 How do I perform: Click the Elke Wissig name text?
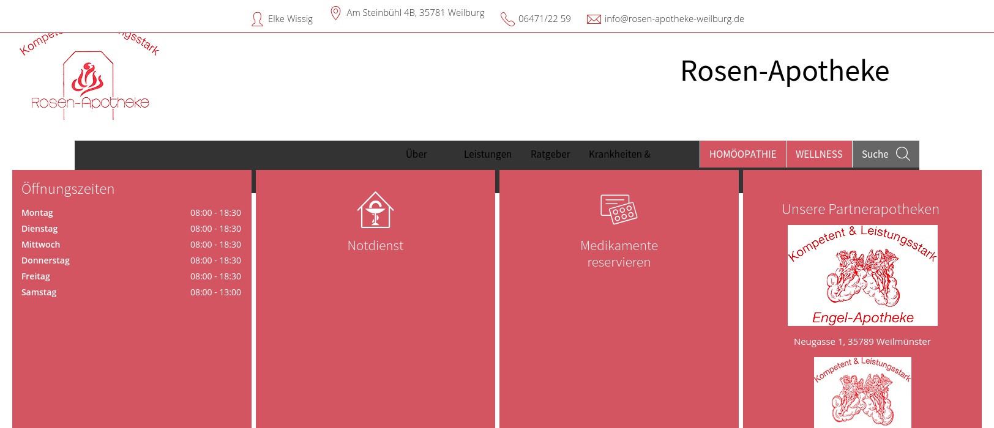pos(290,19)
